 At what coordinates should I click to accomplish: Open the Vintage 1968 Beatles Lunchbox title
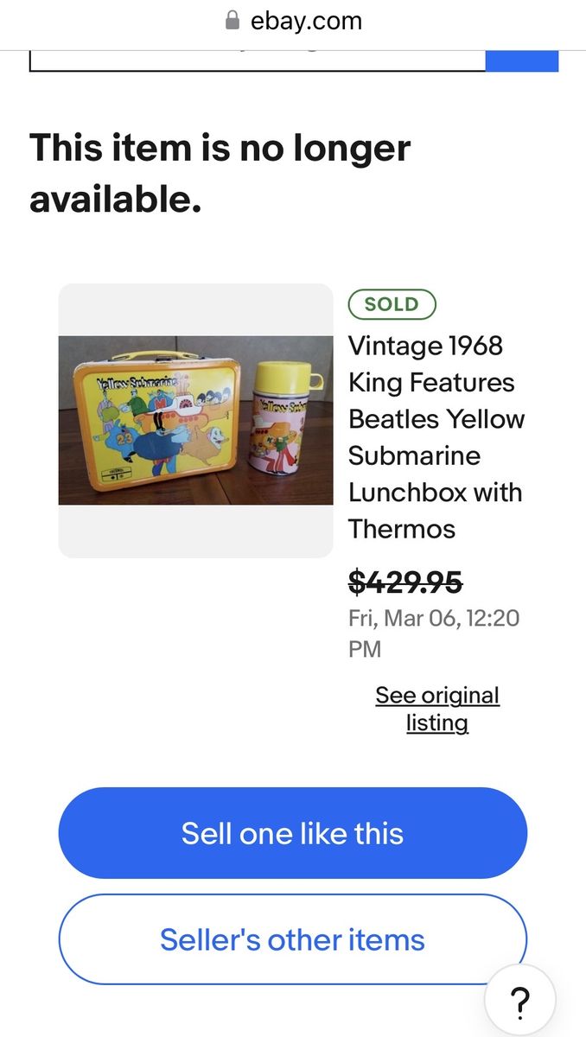(x=436, y=437)
